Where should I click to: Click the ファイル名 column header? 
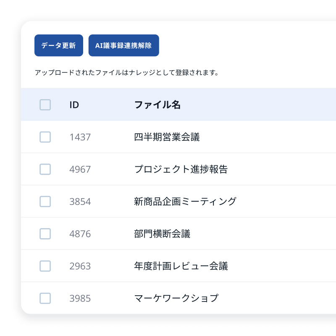[x=157, y=105]
